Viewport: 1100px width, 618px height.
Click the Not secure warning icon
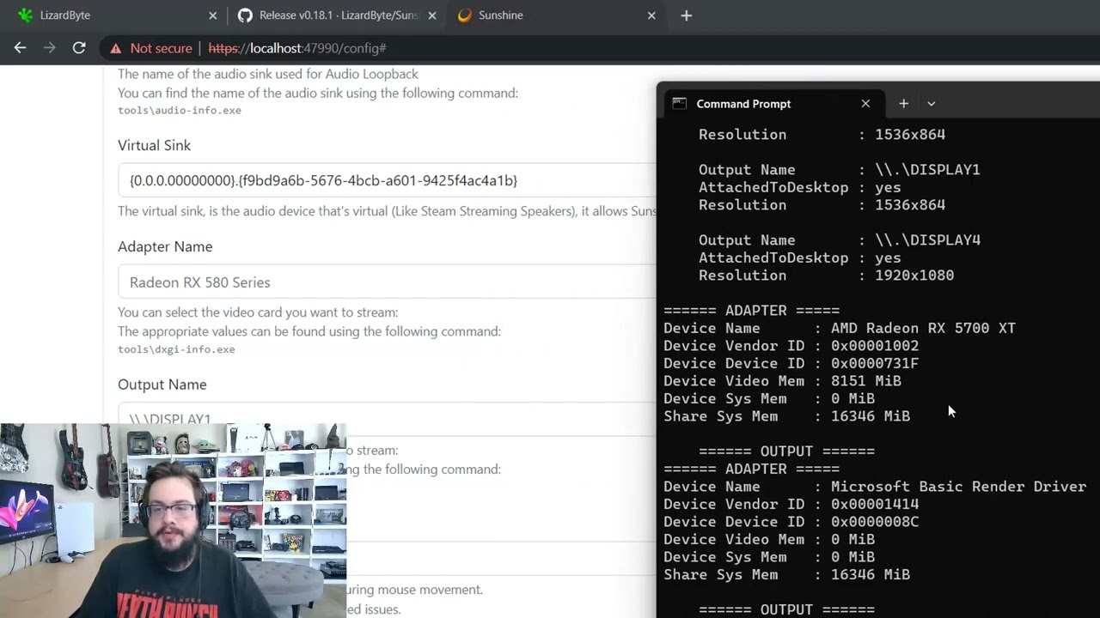click(x=116, y=48)
